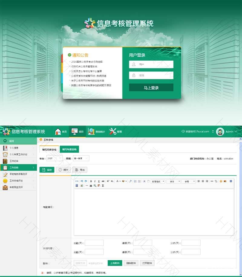The height and width of the screenshot is (277, 242).
Task: Apply underline formatting in the editor
Action: tap(99, 181)
